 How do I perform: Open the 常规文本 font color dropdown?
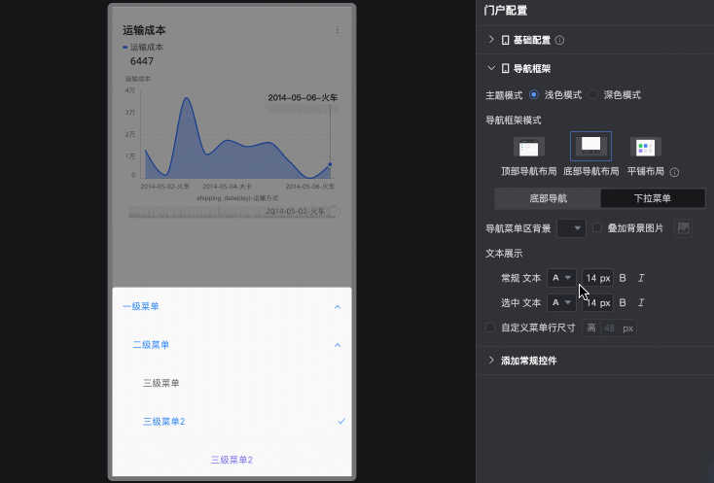pyautogui.click(x=561, y=278)
